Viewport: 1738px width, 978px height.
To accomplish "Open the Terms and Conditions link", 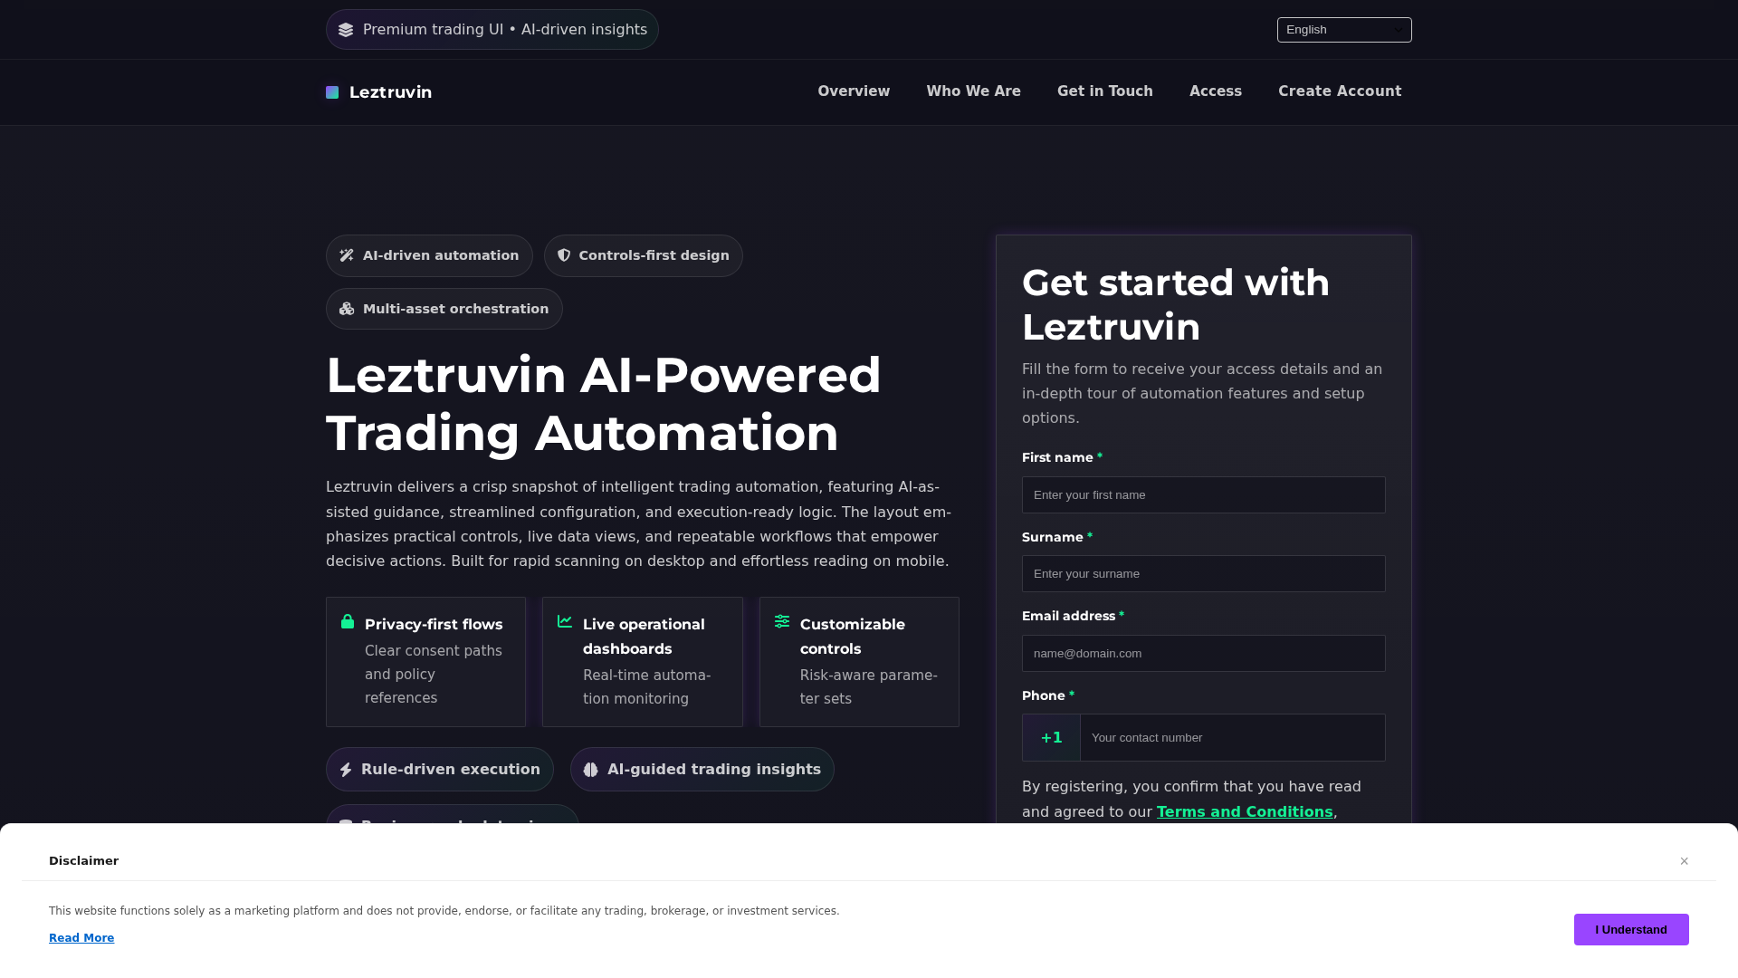I will (x=1245, y=811).
